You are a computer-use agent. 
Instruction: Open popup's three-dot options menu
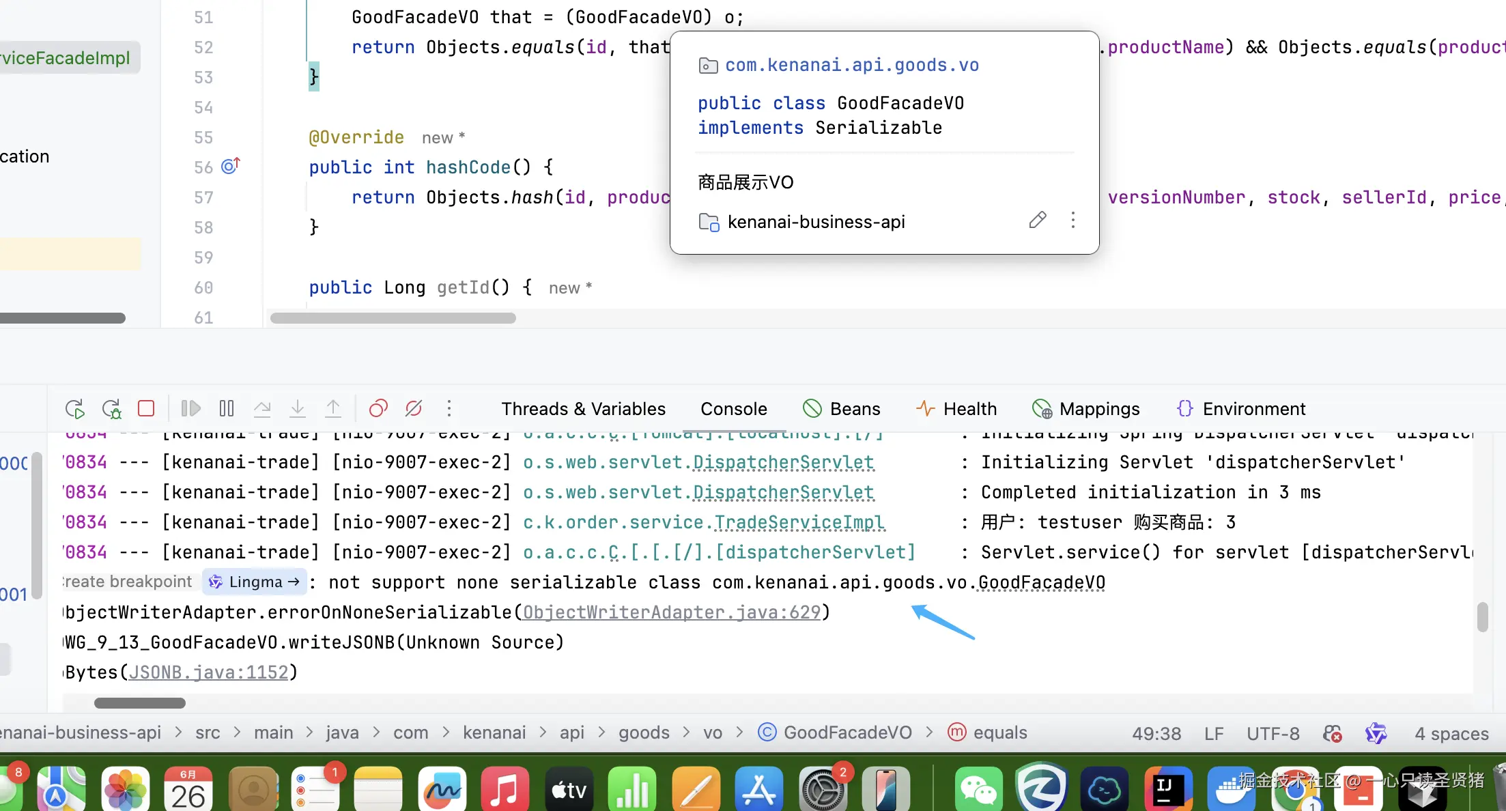click(x=1073, y=220)
